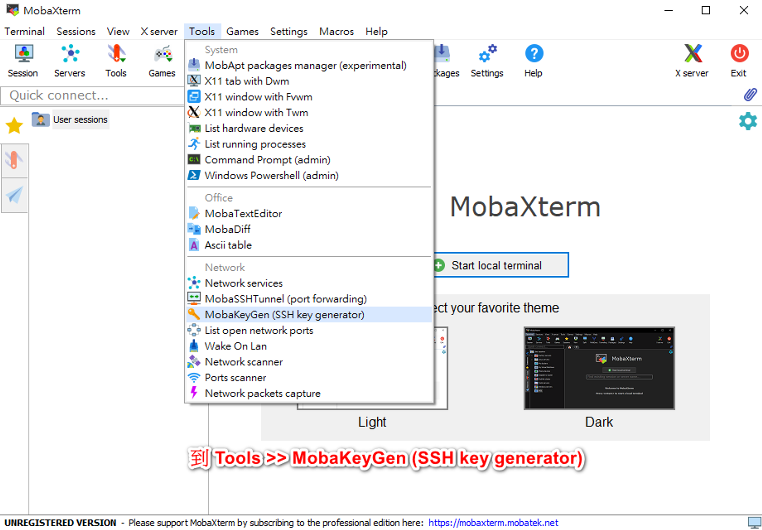
Task: Open the Terminal menu
Action: coord(24,31)
